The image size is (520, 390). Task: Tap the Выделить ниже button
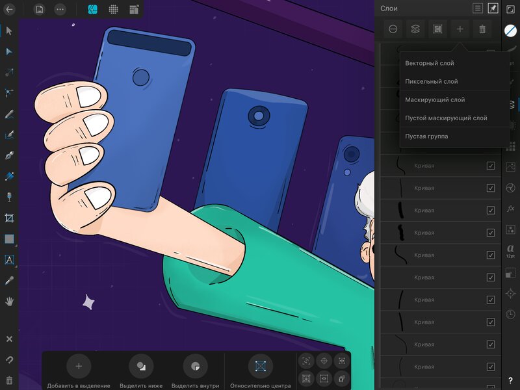click(x=141, y=371)
